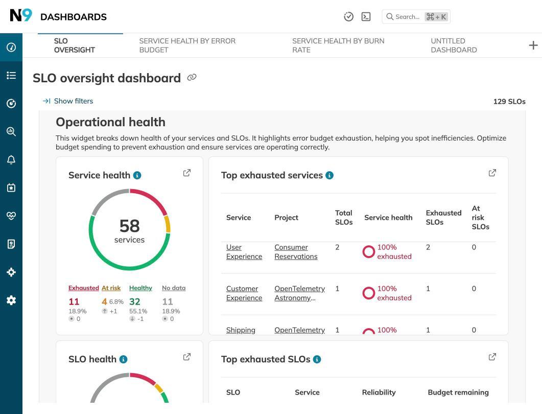Open the Service Health by Burn Rate tab

coord(338,44)
